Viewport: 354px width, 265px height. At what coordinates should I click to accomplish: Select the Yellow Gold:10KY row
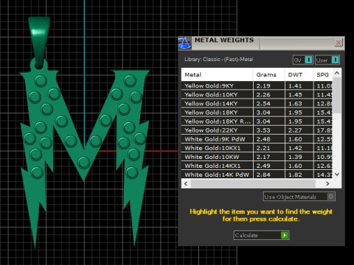(x=257, y=94)
